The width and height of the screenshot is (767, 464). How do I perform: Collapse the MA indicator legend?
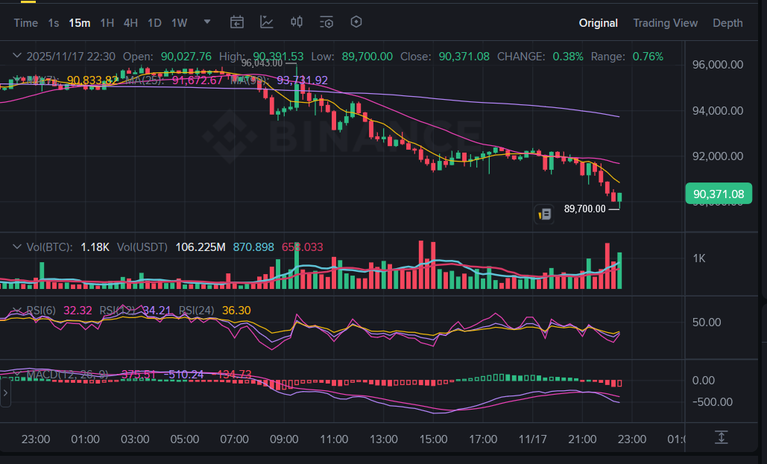click(x=16, y=80)
